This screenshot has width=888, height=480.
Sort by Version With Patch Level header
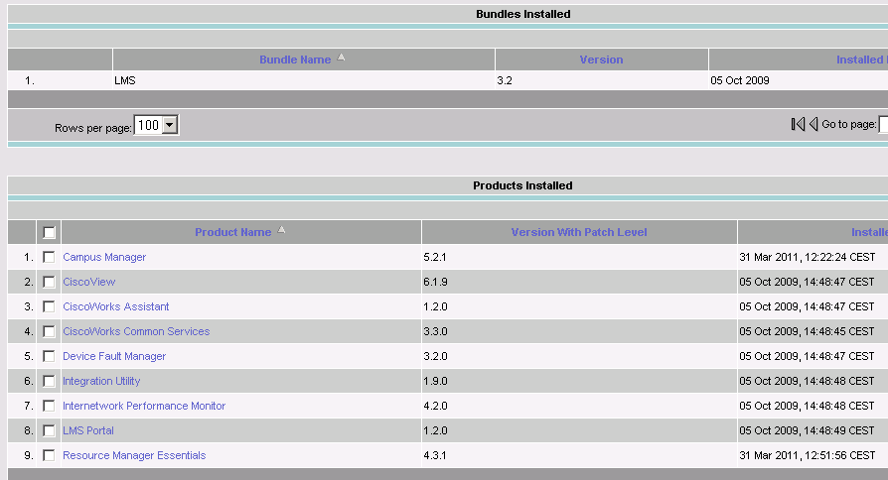(579, 232)
